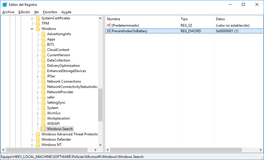Click the folder icon of BITS
The height and width of the screenshot is (160, 264).
[x=43, y=45]
